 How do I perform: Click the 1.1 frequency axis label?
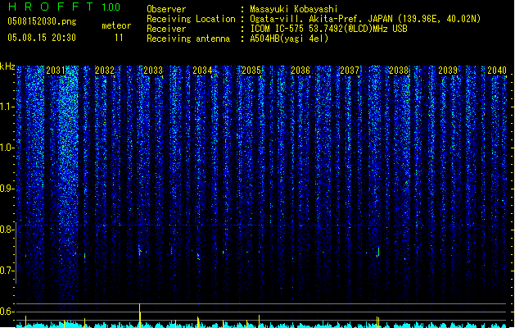coord(7,107)
